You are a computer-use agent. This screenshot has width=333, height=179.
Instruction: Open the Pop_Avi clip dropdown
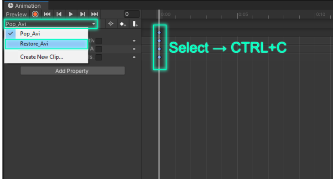51,24
